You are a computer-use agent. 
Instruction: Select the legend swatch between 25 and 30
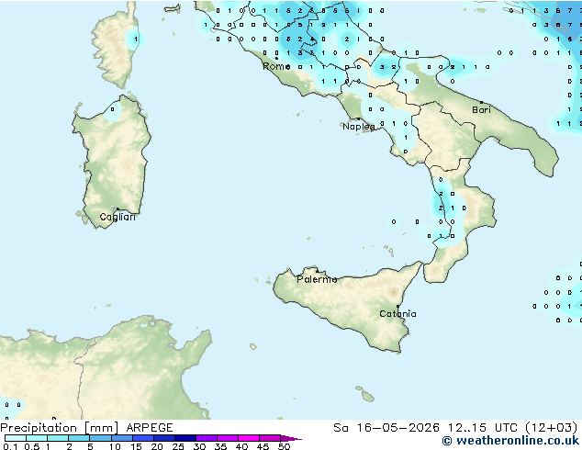click(185, 438)
